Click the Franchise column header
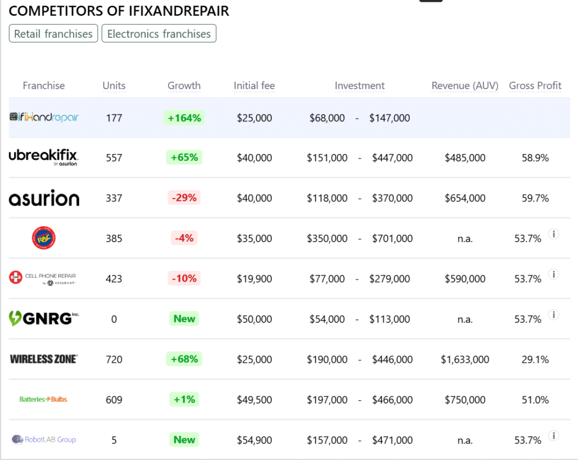The height and width of the screenshot is (460, 578). coord(43,86)
